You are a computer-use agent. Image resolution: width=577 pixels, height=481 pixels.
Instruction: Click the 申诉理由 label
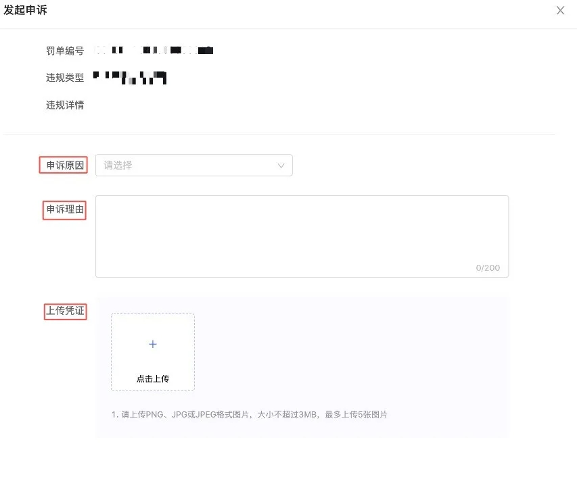point(65,209)
